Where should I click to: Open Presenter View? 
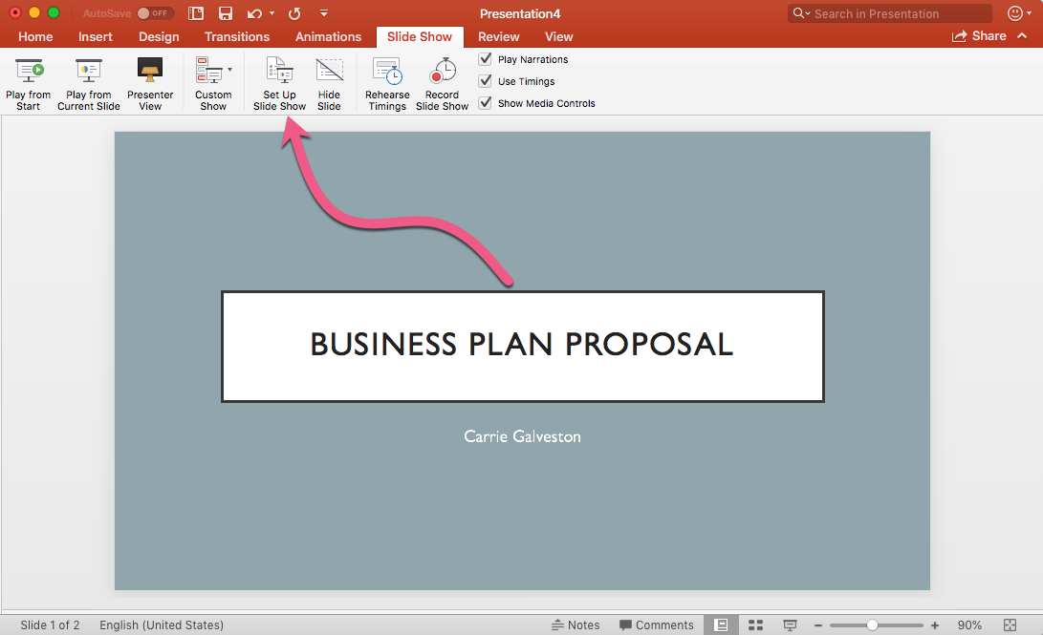(150, 73)
